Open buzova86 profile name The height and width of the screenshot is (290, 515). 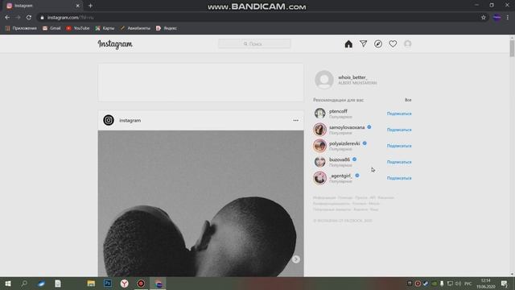coord(340,159)
